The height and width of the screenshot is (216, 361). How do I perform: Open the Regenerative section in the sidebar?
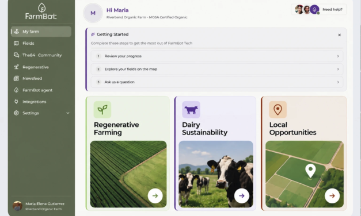point(41,67)
